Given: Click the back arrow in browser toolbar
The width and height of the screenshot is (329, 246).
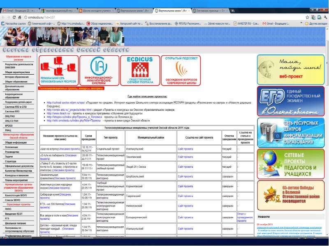Looking at the screenshot, I should tap(3, 17).
